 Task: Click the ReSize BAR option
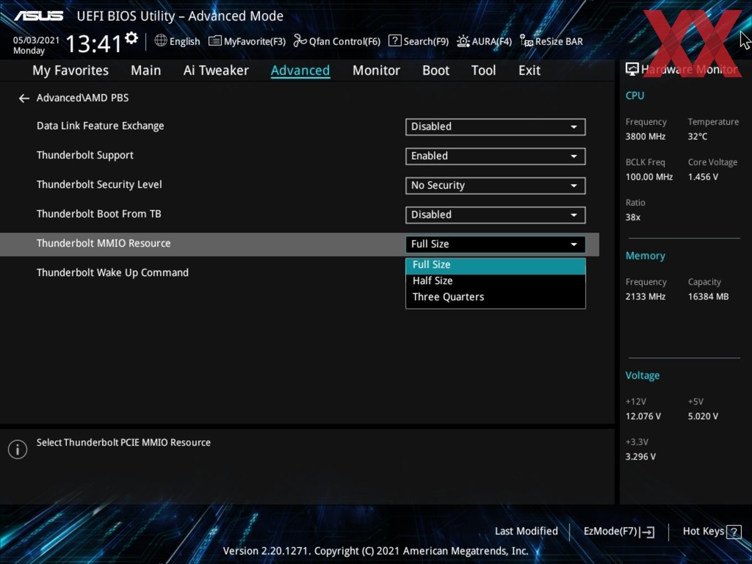click(x=551, y=41)
